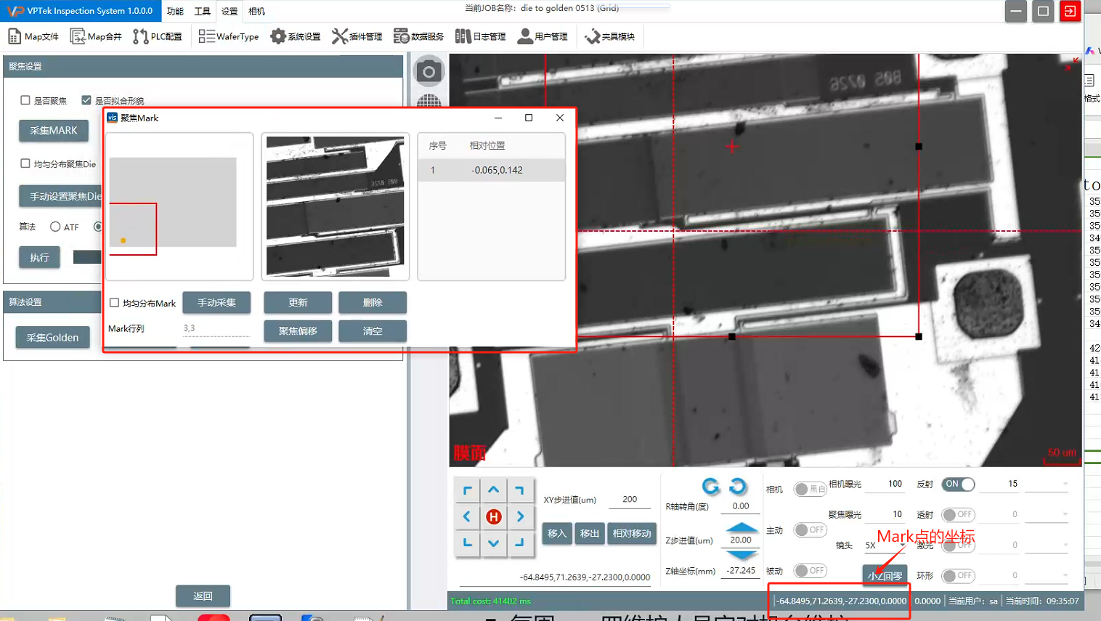
Task: Enable the 是否聚焦 checkbox
Action: coord(25,100)
